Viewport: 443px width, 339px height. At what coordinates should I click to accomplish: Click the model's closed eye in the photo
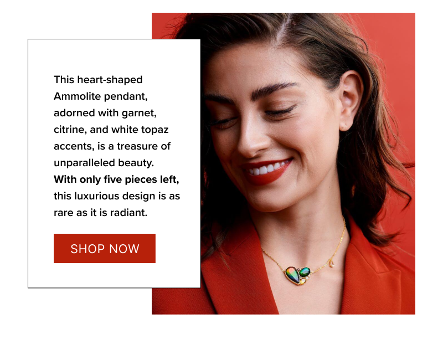click(280, 111)
